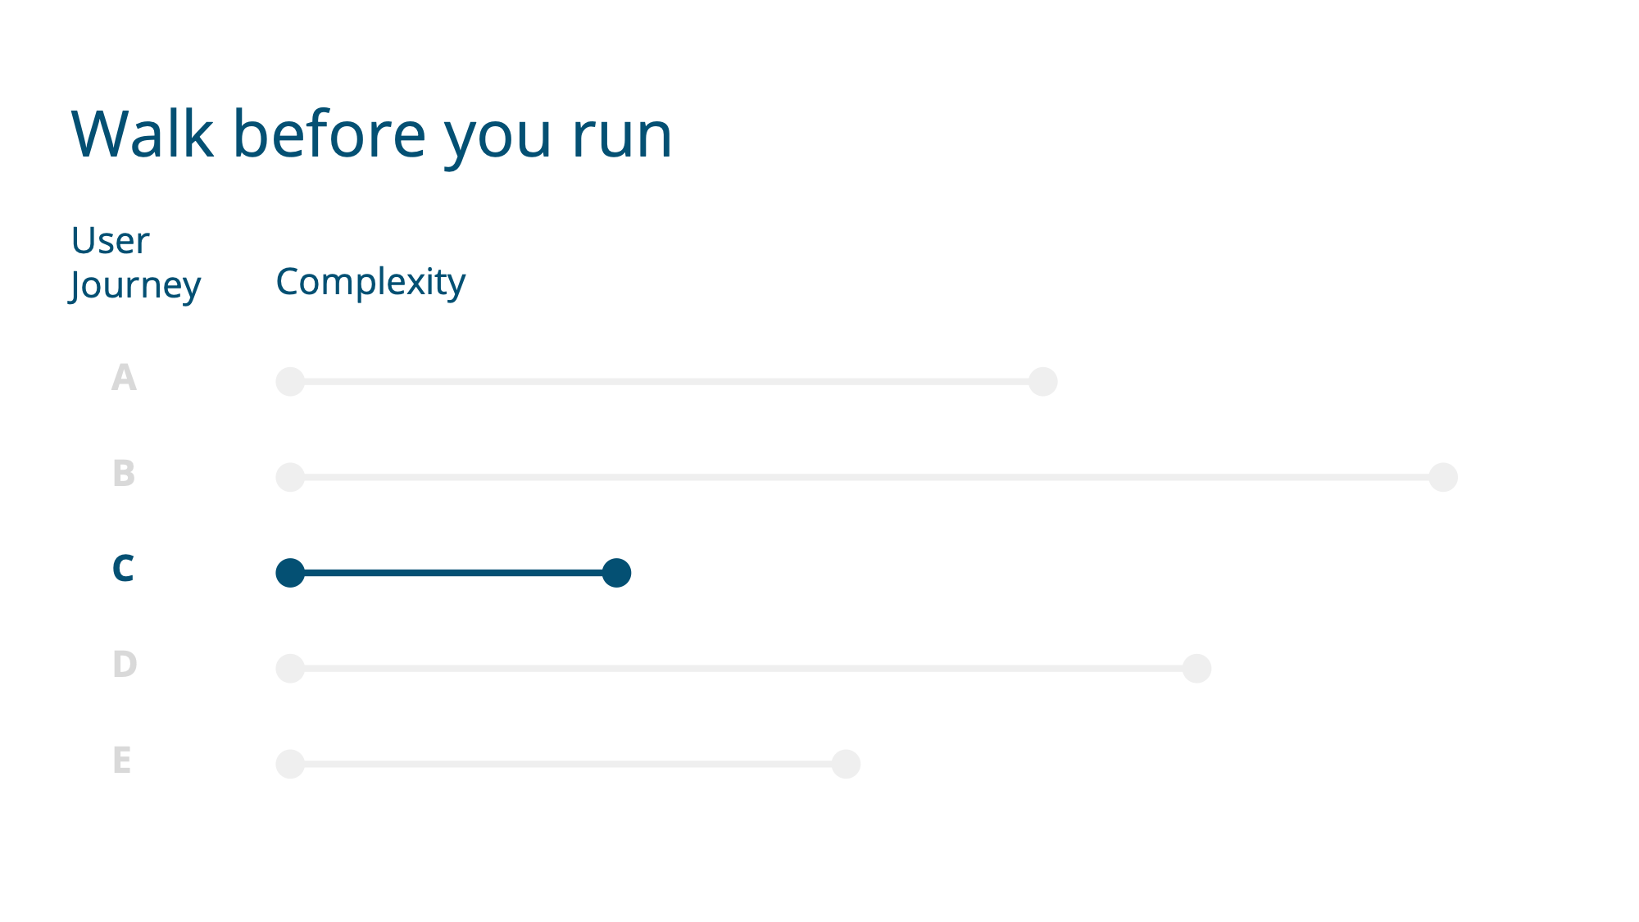Click the end dot of journey E line
This screenshot has height=922, width=1639.
[846, 764]
